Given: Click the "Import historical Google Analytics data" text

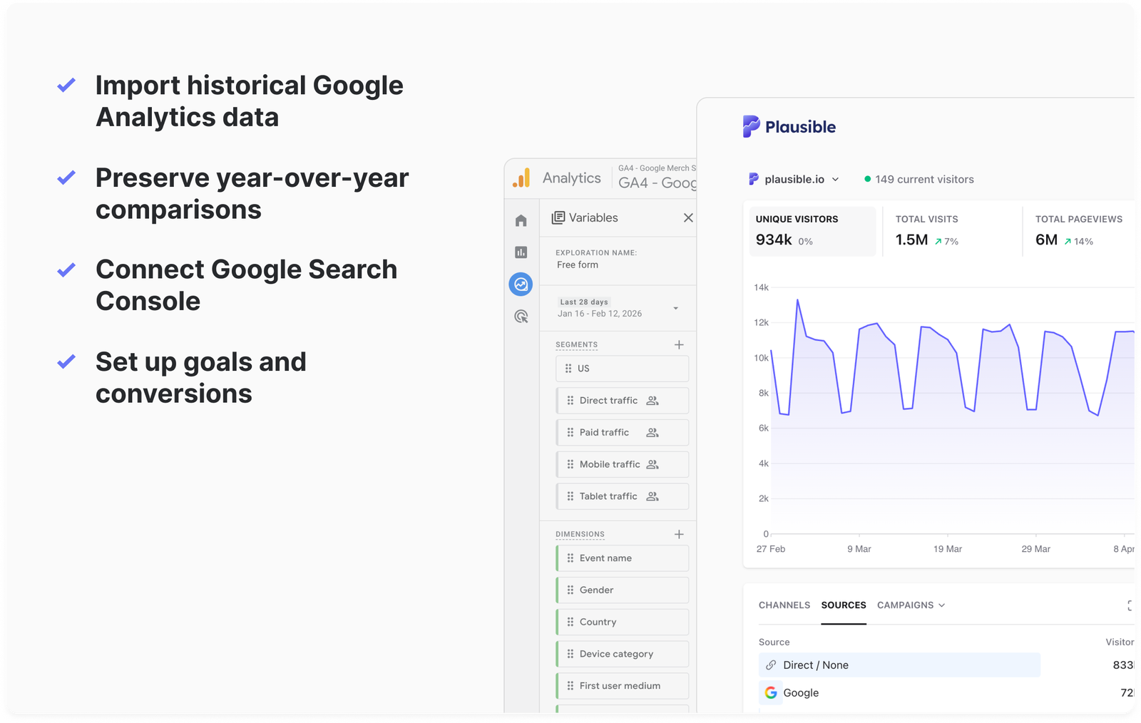Looking at the screenshot, I should tap(250, 101).
